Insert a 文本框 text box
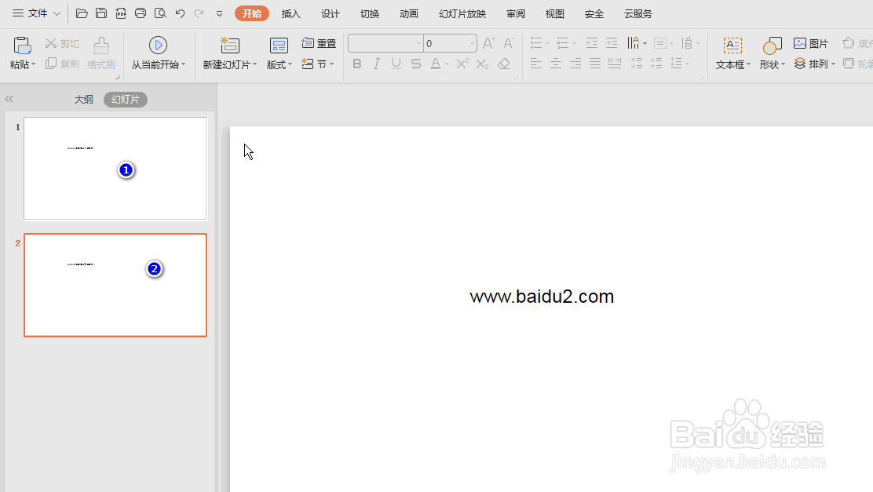The height and width of the screenshot is (492, 873). (x=732, y=53)
